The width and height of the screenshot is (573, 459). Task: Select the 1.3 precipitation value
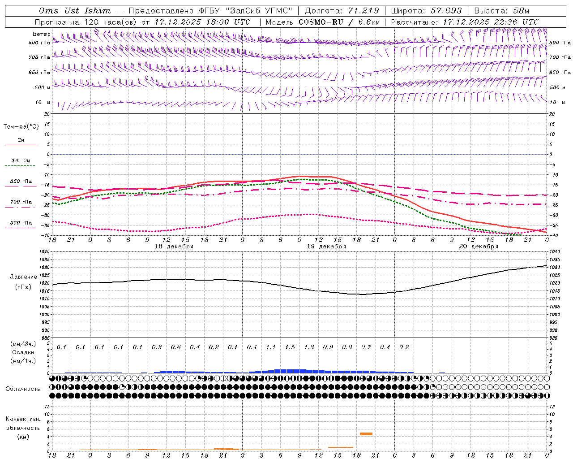(x=309, y=347)
